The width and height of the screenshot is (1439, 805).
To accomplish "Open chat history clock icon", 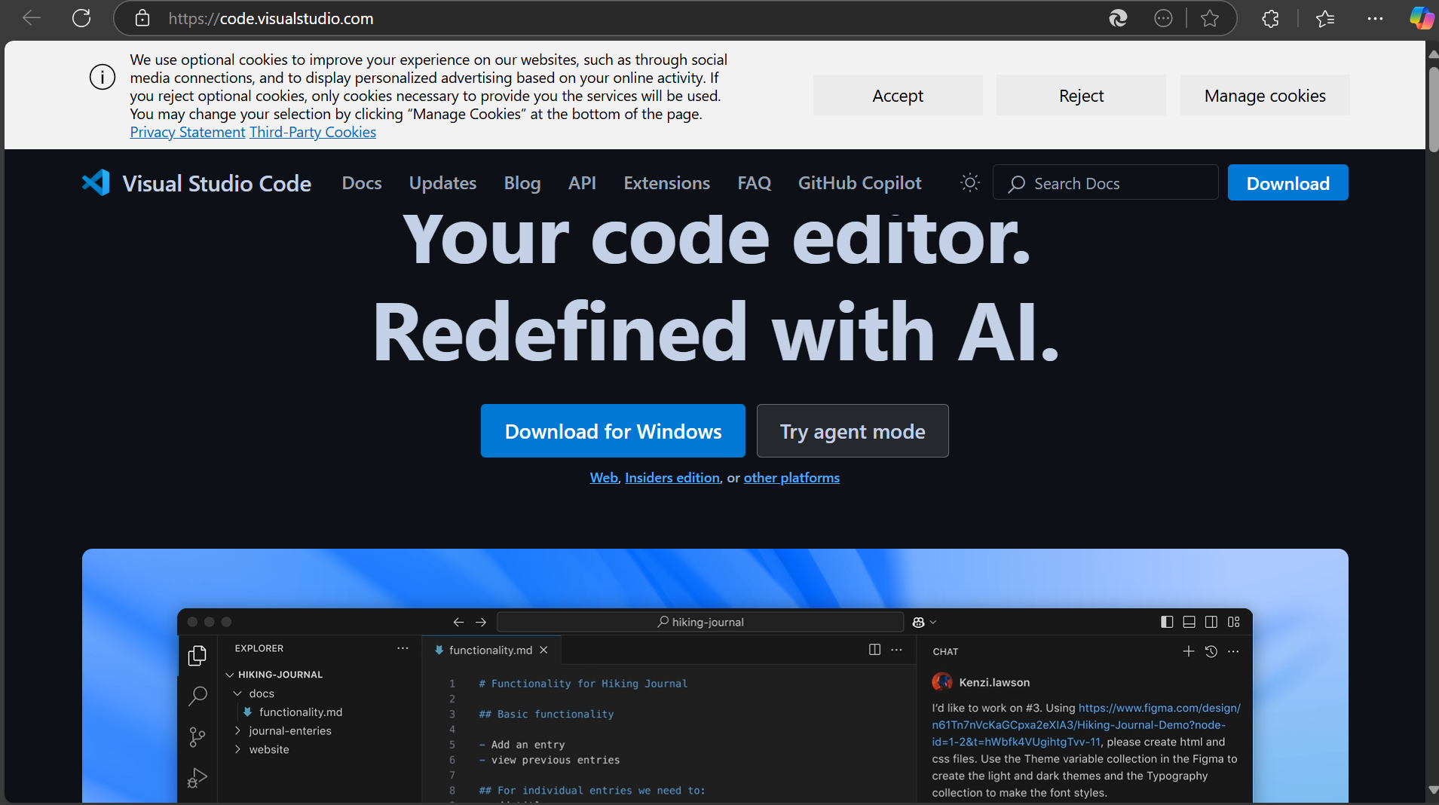I will pyautogui.click(x=1211, y=651).
